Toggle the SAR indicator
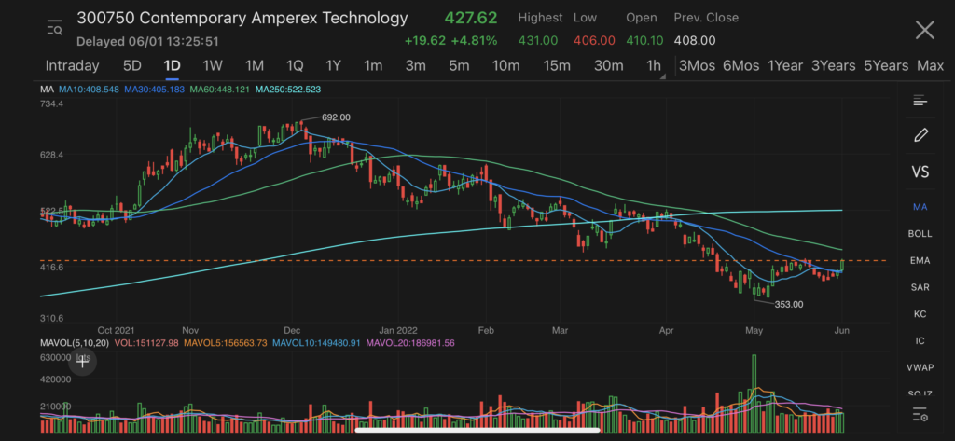The height and width of the screenshot is (441, 955). pos(920,287)
